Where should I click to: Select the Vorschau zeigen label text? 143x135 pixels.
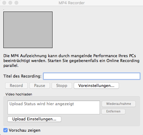25,130
